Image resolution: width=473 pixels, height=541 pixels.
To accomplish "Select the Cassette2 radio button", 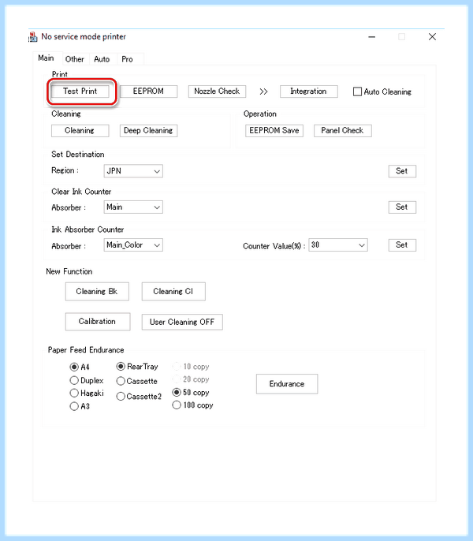I will 121,396.
